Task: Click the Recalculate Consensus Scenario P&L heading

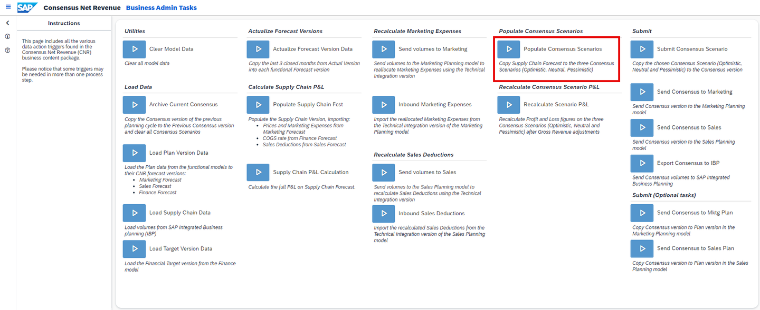Action: click(x=549, y=87)
